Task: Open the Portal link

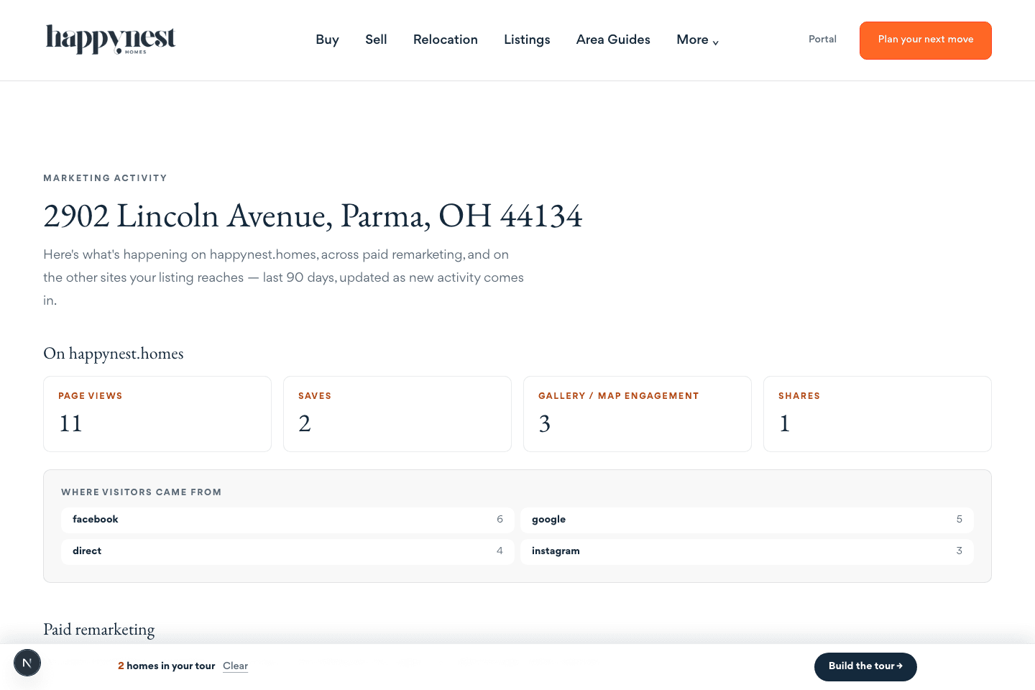Action: tap(822, 40)
